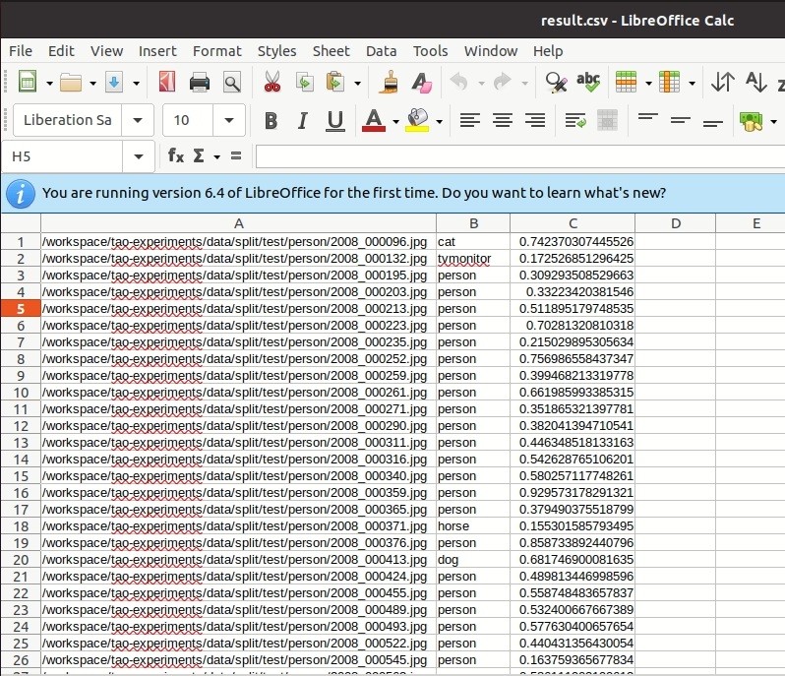Open Find & Replace tool icon
This screenshot has width=785, height=676.
tap(556, 82)
